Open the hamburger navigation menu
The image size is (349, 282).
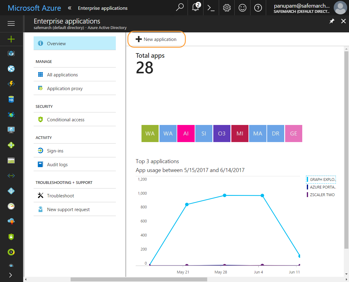click(x=11, y=24)
